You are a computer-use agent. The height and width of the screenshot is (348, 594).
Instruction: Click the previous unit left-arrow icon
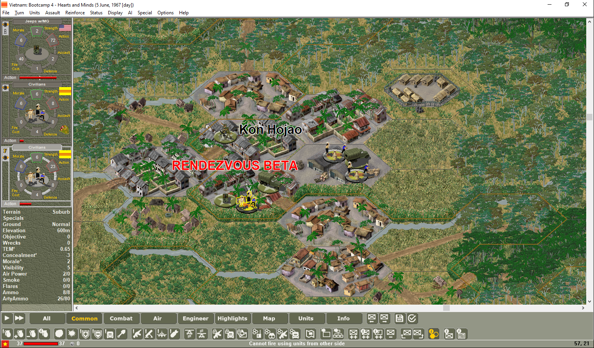click(372, 318)
